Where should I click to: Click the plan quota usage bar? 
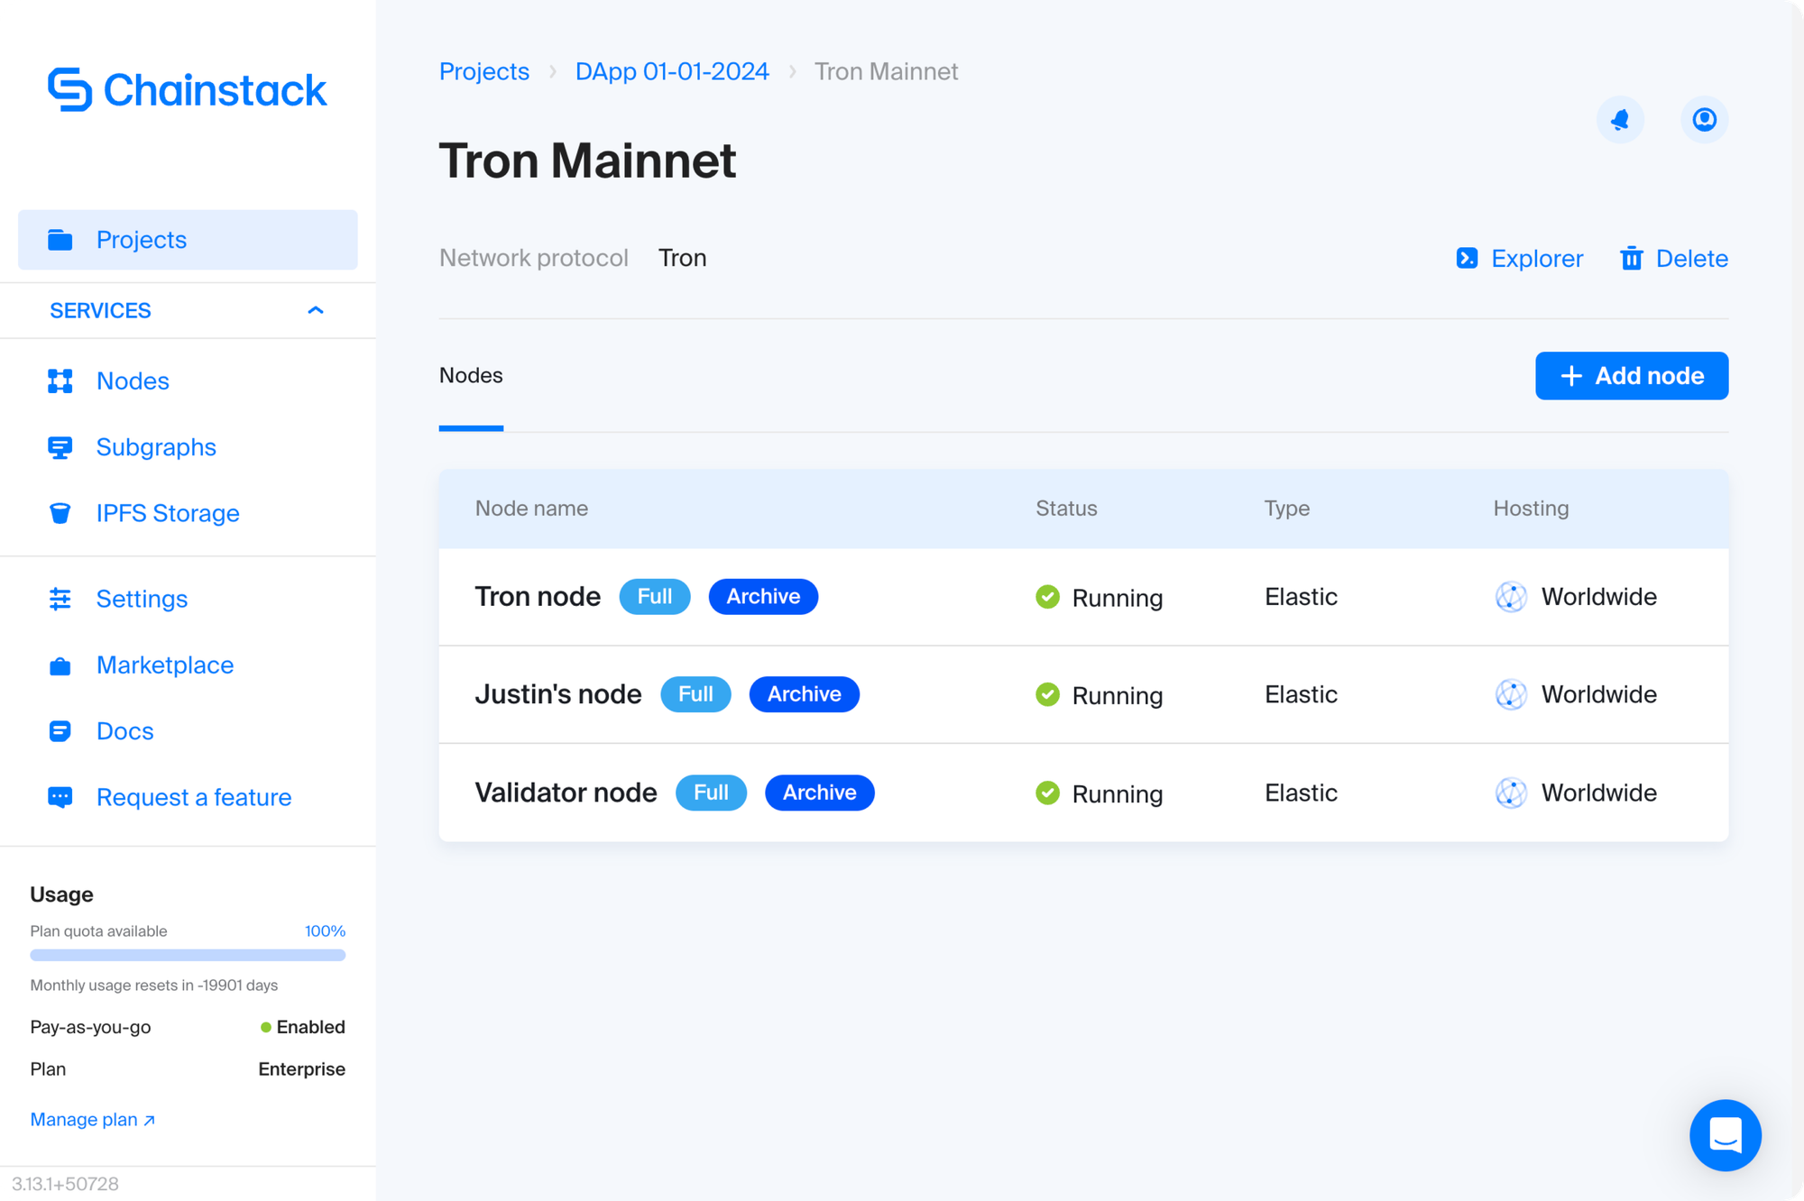tap(188, 955)
